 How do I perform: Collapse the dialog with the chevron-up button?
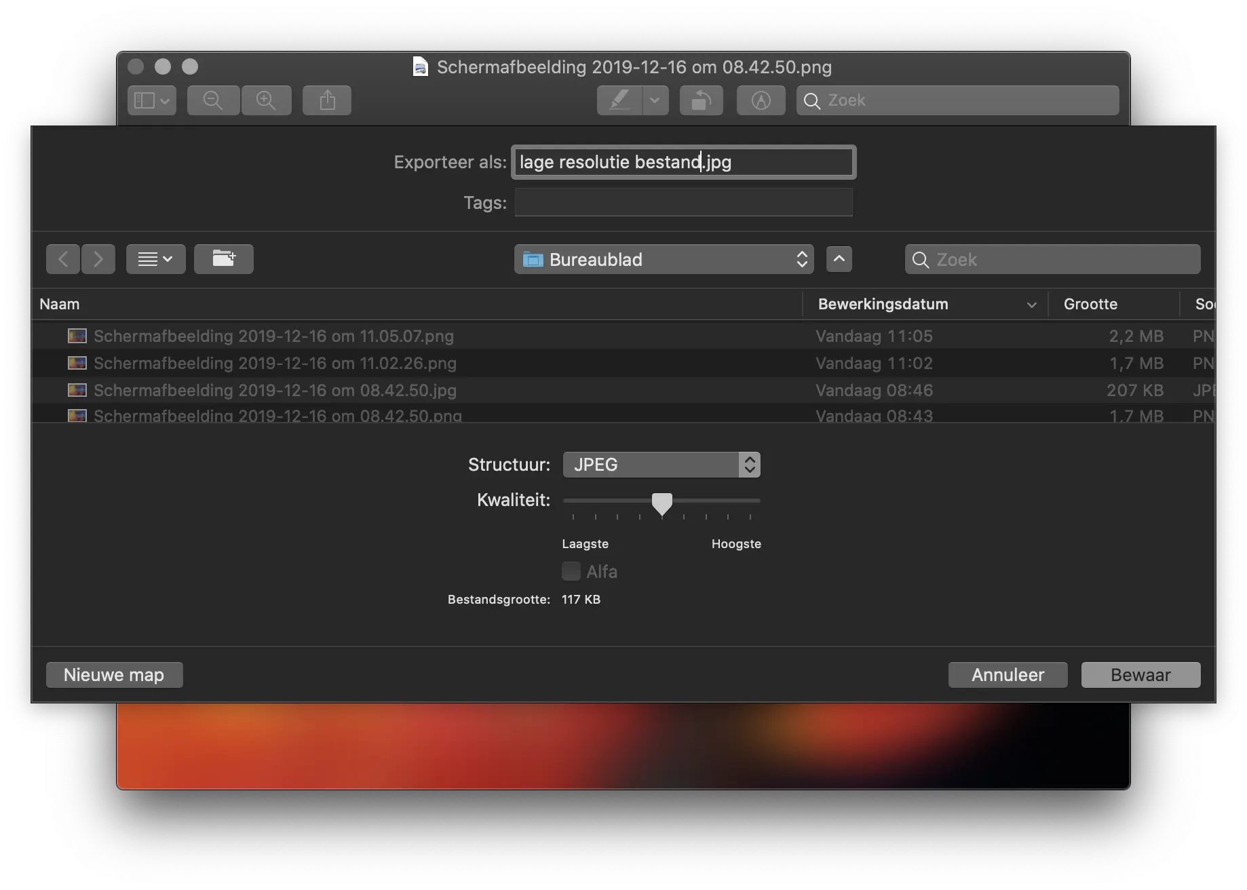839,259
